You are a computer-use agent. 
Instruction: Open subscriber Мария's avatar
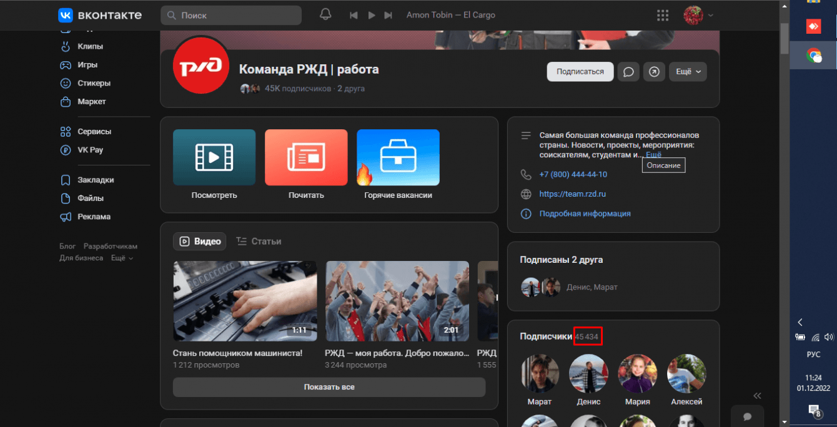[638, 373]
